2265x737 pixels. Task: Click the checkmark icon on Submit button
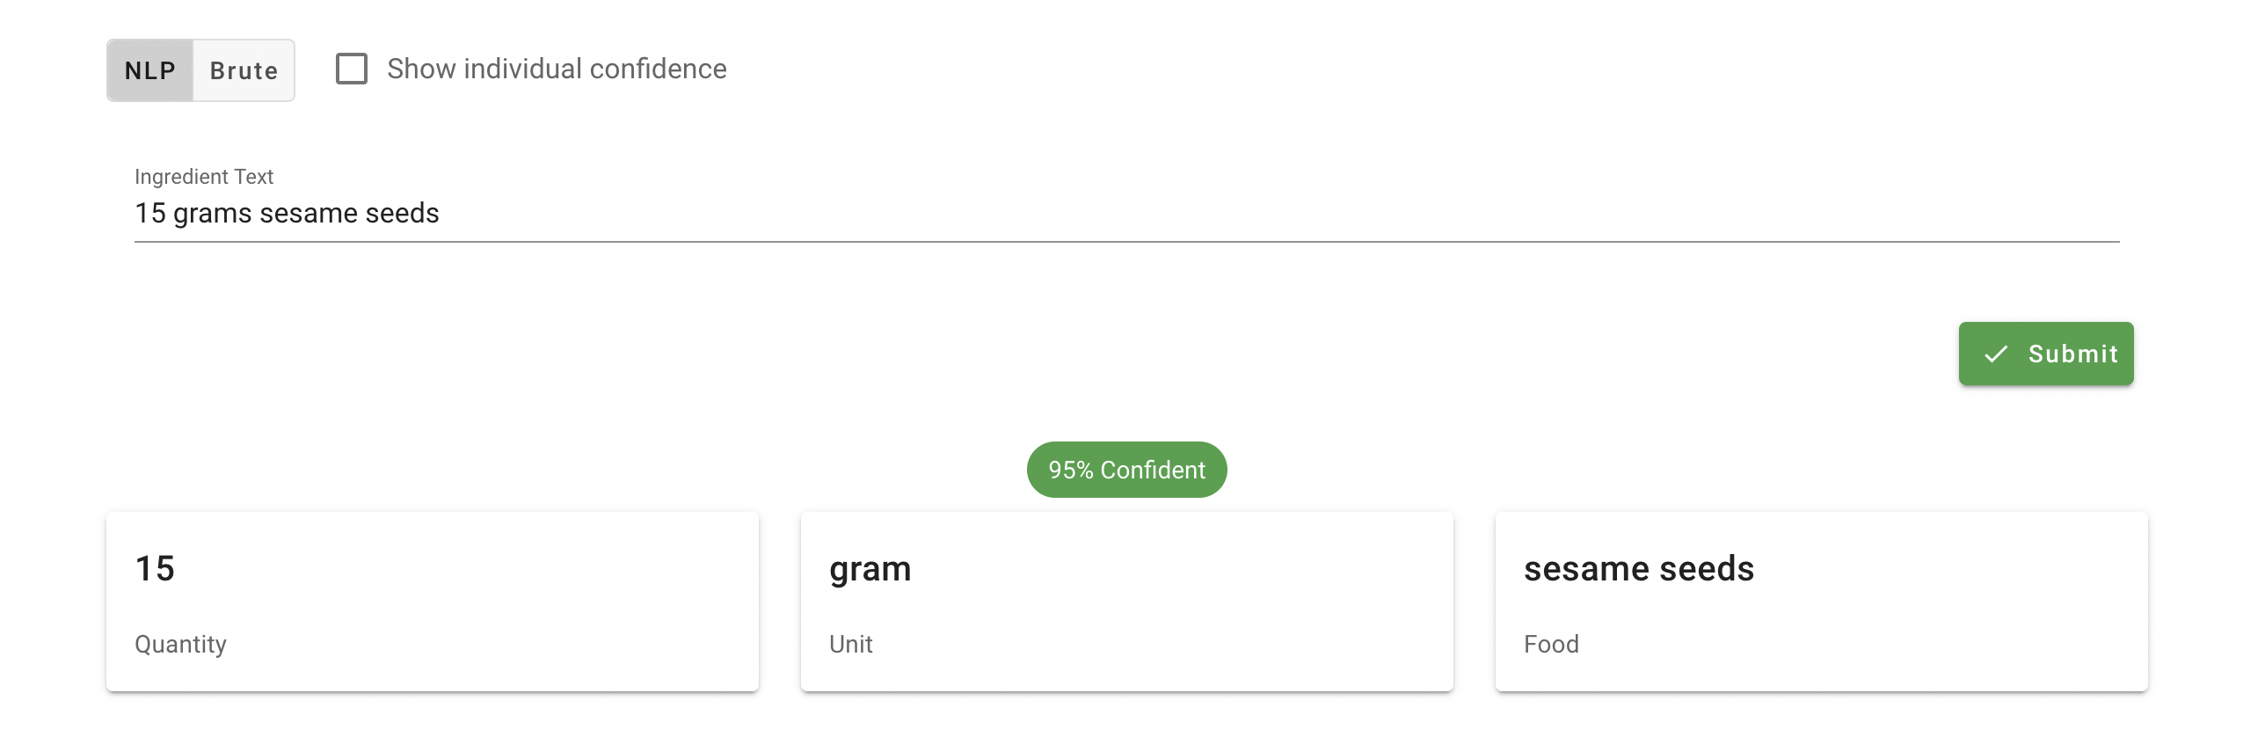1998,354
